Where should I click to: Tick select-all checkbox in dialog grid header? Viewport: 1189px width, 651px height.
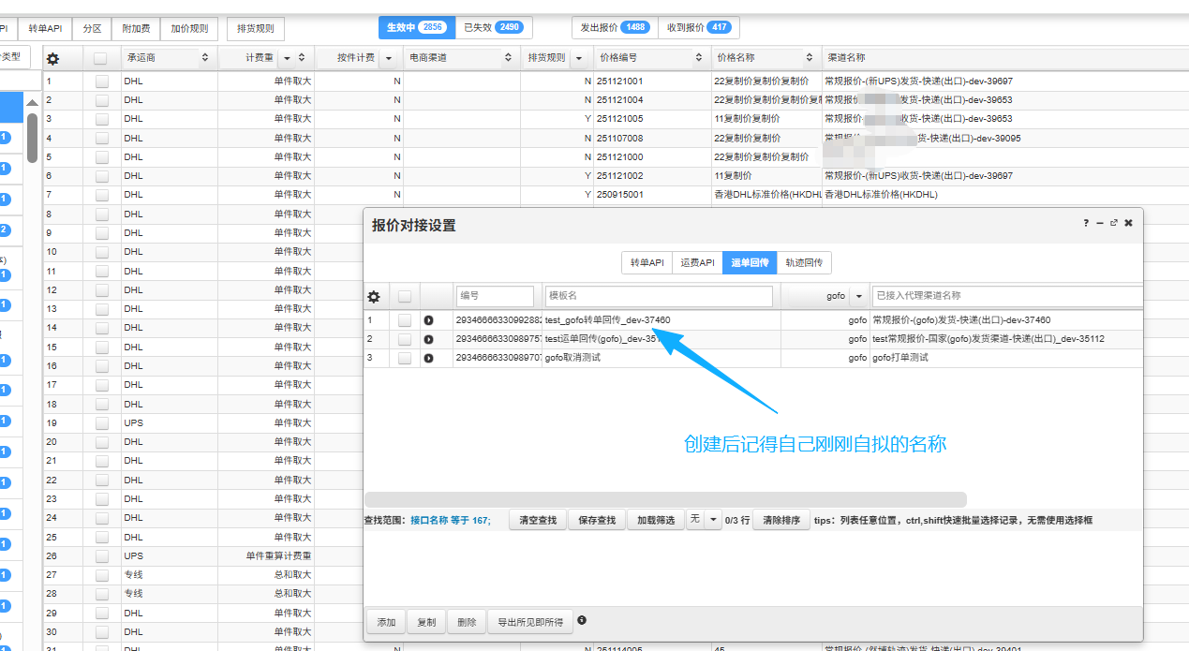(405, 297)
